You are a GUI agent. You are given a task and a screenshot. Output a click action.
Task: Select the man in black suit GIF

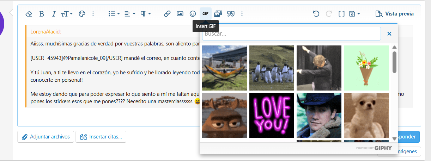pyautogui.click(x=319, y=68)
